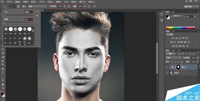Select the 黑白 1 layer mask thumbnail
Image resolution: width=200 pixels, height=101 pixels.
178,67
